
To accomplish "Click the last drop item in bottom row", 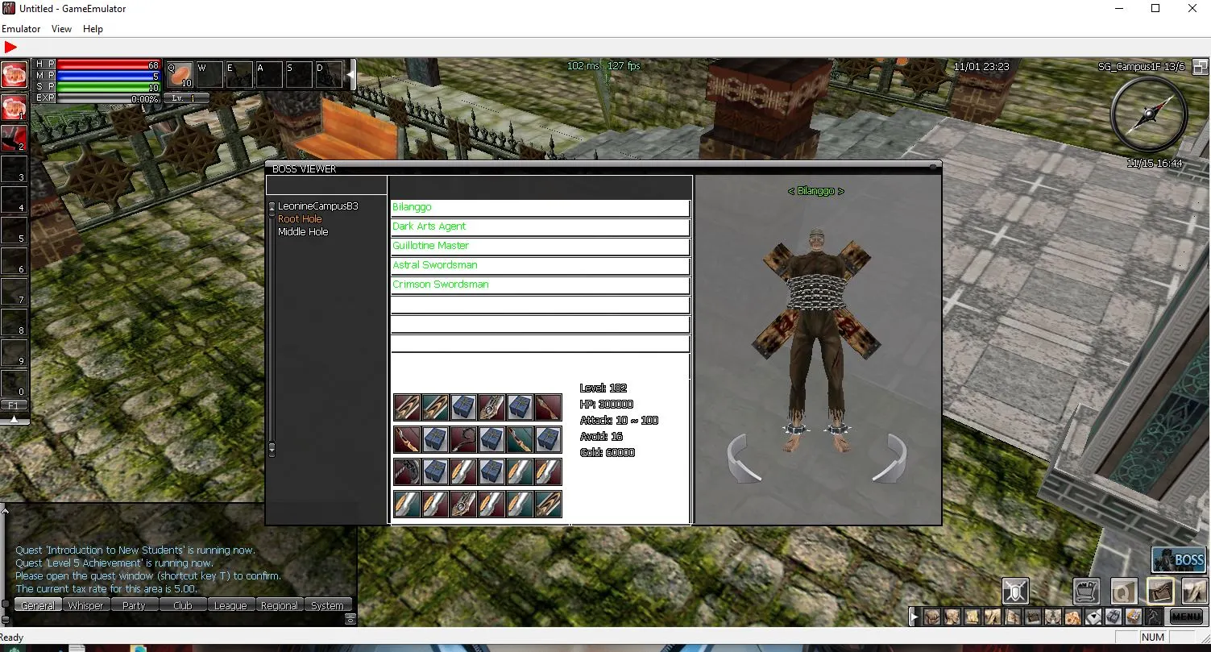I will click(x=548, y=505).
